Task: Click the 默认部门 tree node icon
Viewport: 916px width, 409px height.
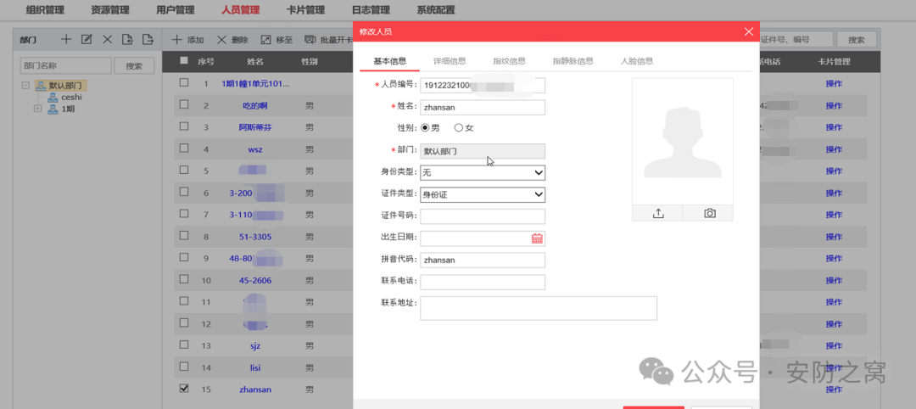Action: (41, 86)
